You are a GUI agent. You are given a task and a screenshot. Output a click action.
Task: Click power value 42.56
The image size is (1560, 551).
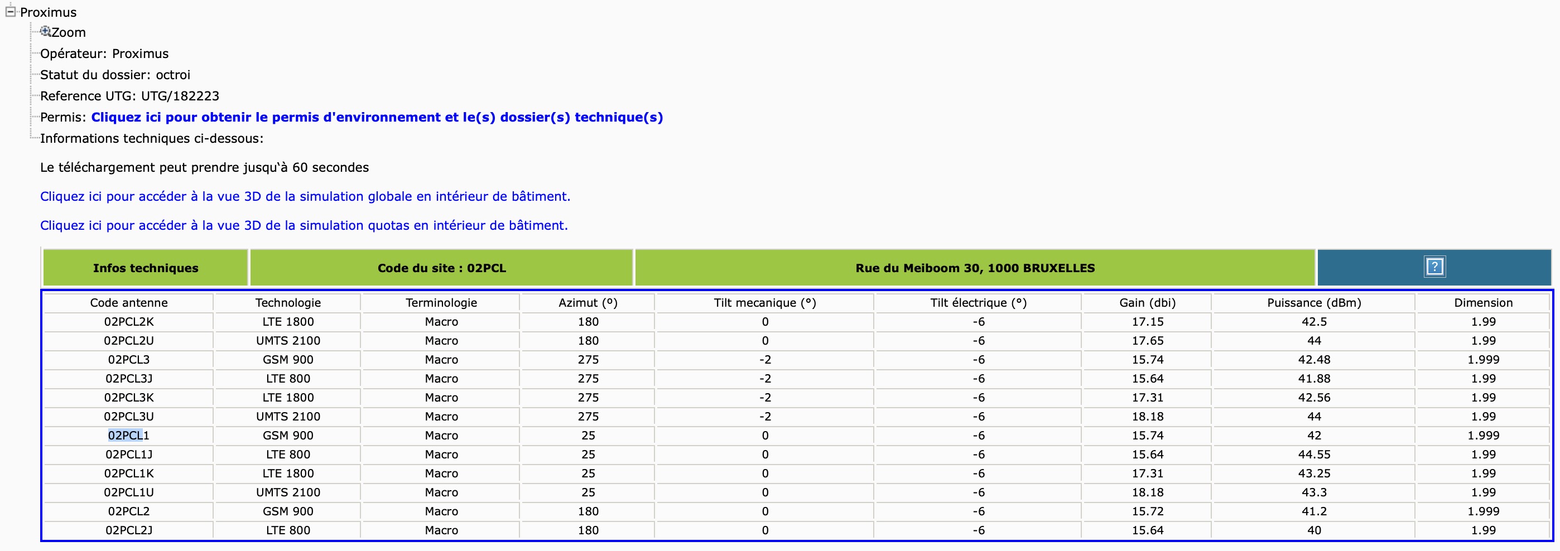(1313, 397)
